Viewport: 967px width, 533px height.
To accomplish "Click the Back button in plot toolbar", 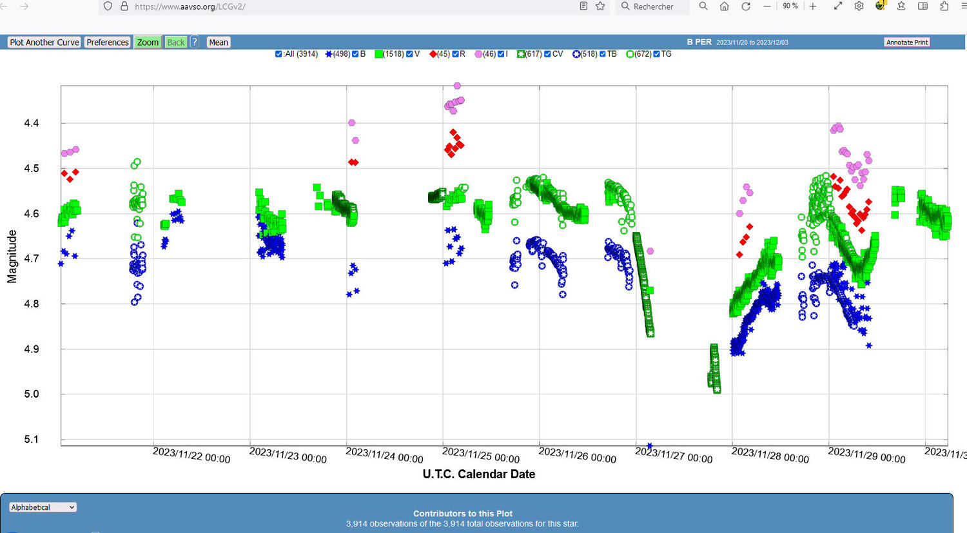I will coord(176,43).
